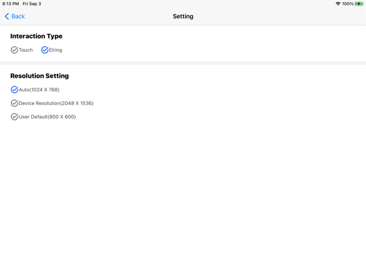Select the Touch check circle icon
The width and height of the screenshot is (366, 274).
point(14,50)
